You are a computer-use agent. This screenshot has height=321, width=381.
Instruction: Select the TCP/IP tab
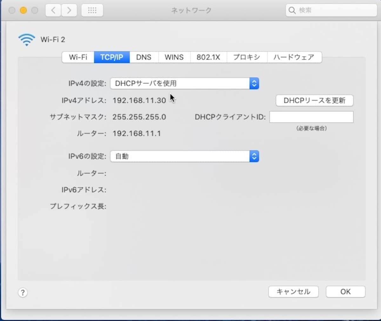pos(112,57)
